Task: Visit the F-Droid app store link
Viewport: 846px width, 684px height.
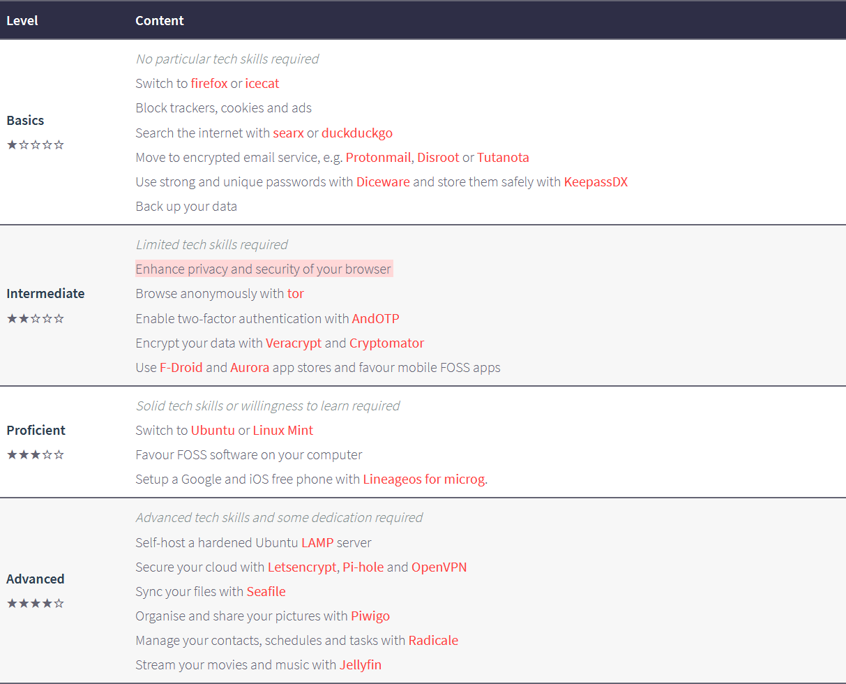Action: [181, 367]
